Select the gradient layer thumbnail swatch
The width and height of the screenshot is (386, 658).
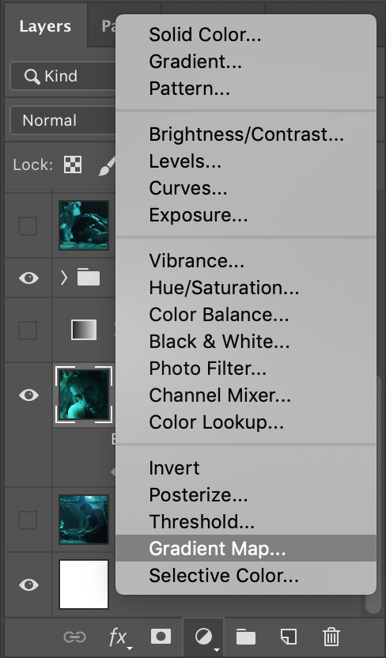[x=84, y=330]
